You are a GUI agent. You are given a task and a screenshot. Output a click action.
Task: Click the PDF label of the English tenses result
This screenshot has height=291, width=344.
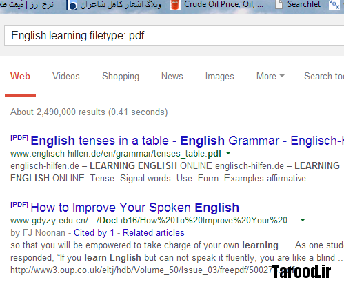19,138
